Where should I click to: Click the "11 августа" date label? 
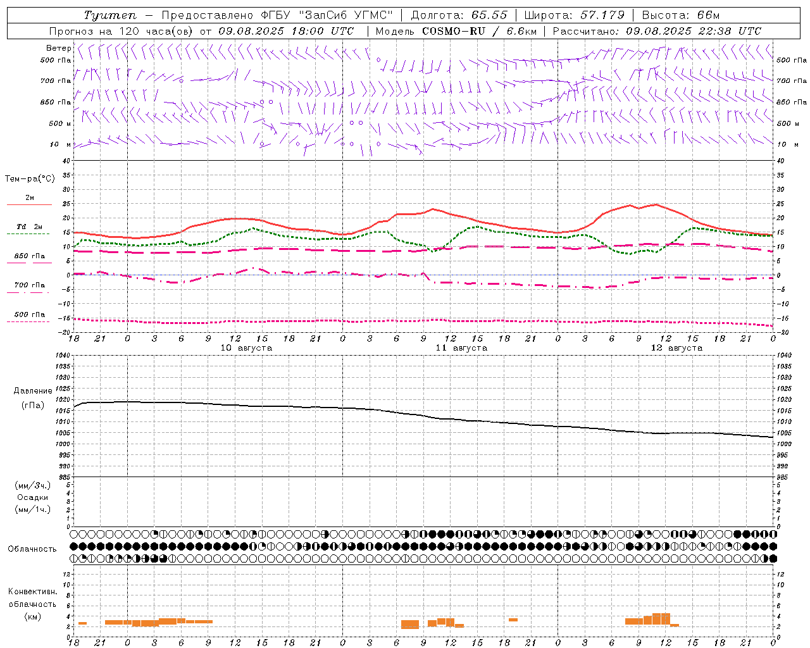coord(461,348)
